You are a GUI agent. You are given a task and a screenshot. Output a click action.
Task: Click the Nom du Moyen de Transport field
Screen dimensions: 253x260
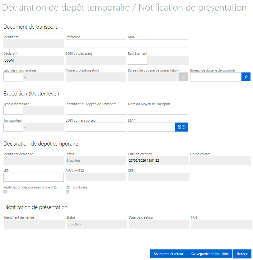(158, 110)
